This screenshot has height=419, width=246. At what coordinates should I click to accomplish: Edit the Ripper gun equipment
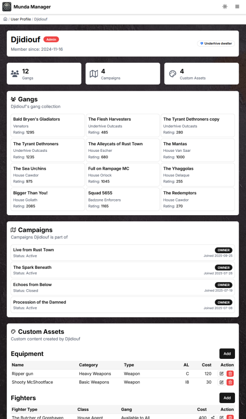tap(222, 374)
